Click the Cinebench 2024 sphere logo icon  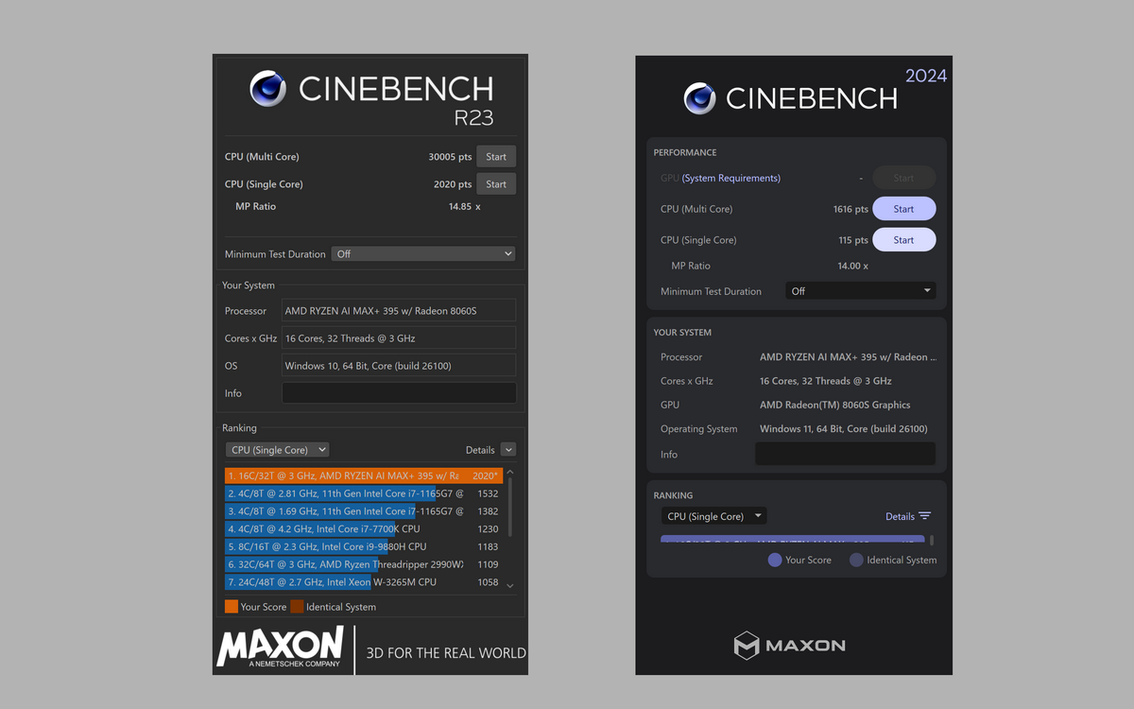pyautogui.click(x=700, y=98)
